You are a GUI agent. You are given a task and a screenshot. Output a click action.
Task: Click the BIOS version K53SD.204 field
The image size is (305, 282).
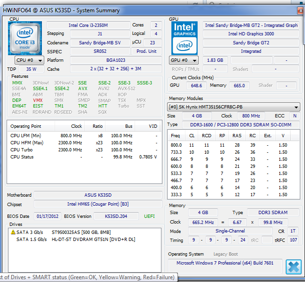coord(116,216)
